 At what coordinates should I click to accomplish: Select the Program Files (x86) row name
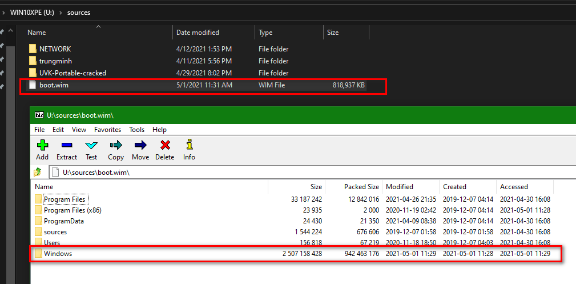coord(72,210)
